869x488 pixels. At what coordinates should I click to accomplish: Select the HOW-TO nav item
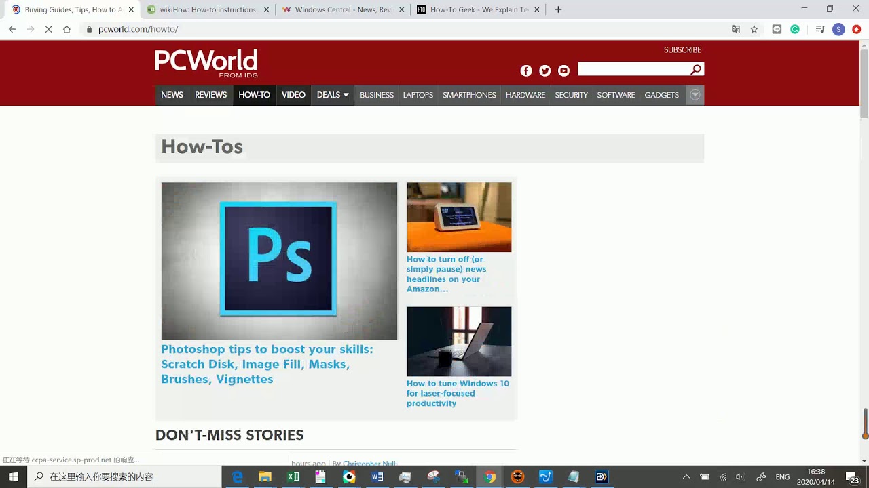[x=255, y=95]
